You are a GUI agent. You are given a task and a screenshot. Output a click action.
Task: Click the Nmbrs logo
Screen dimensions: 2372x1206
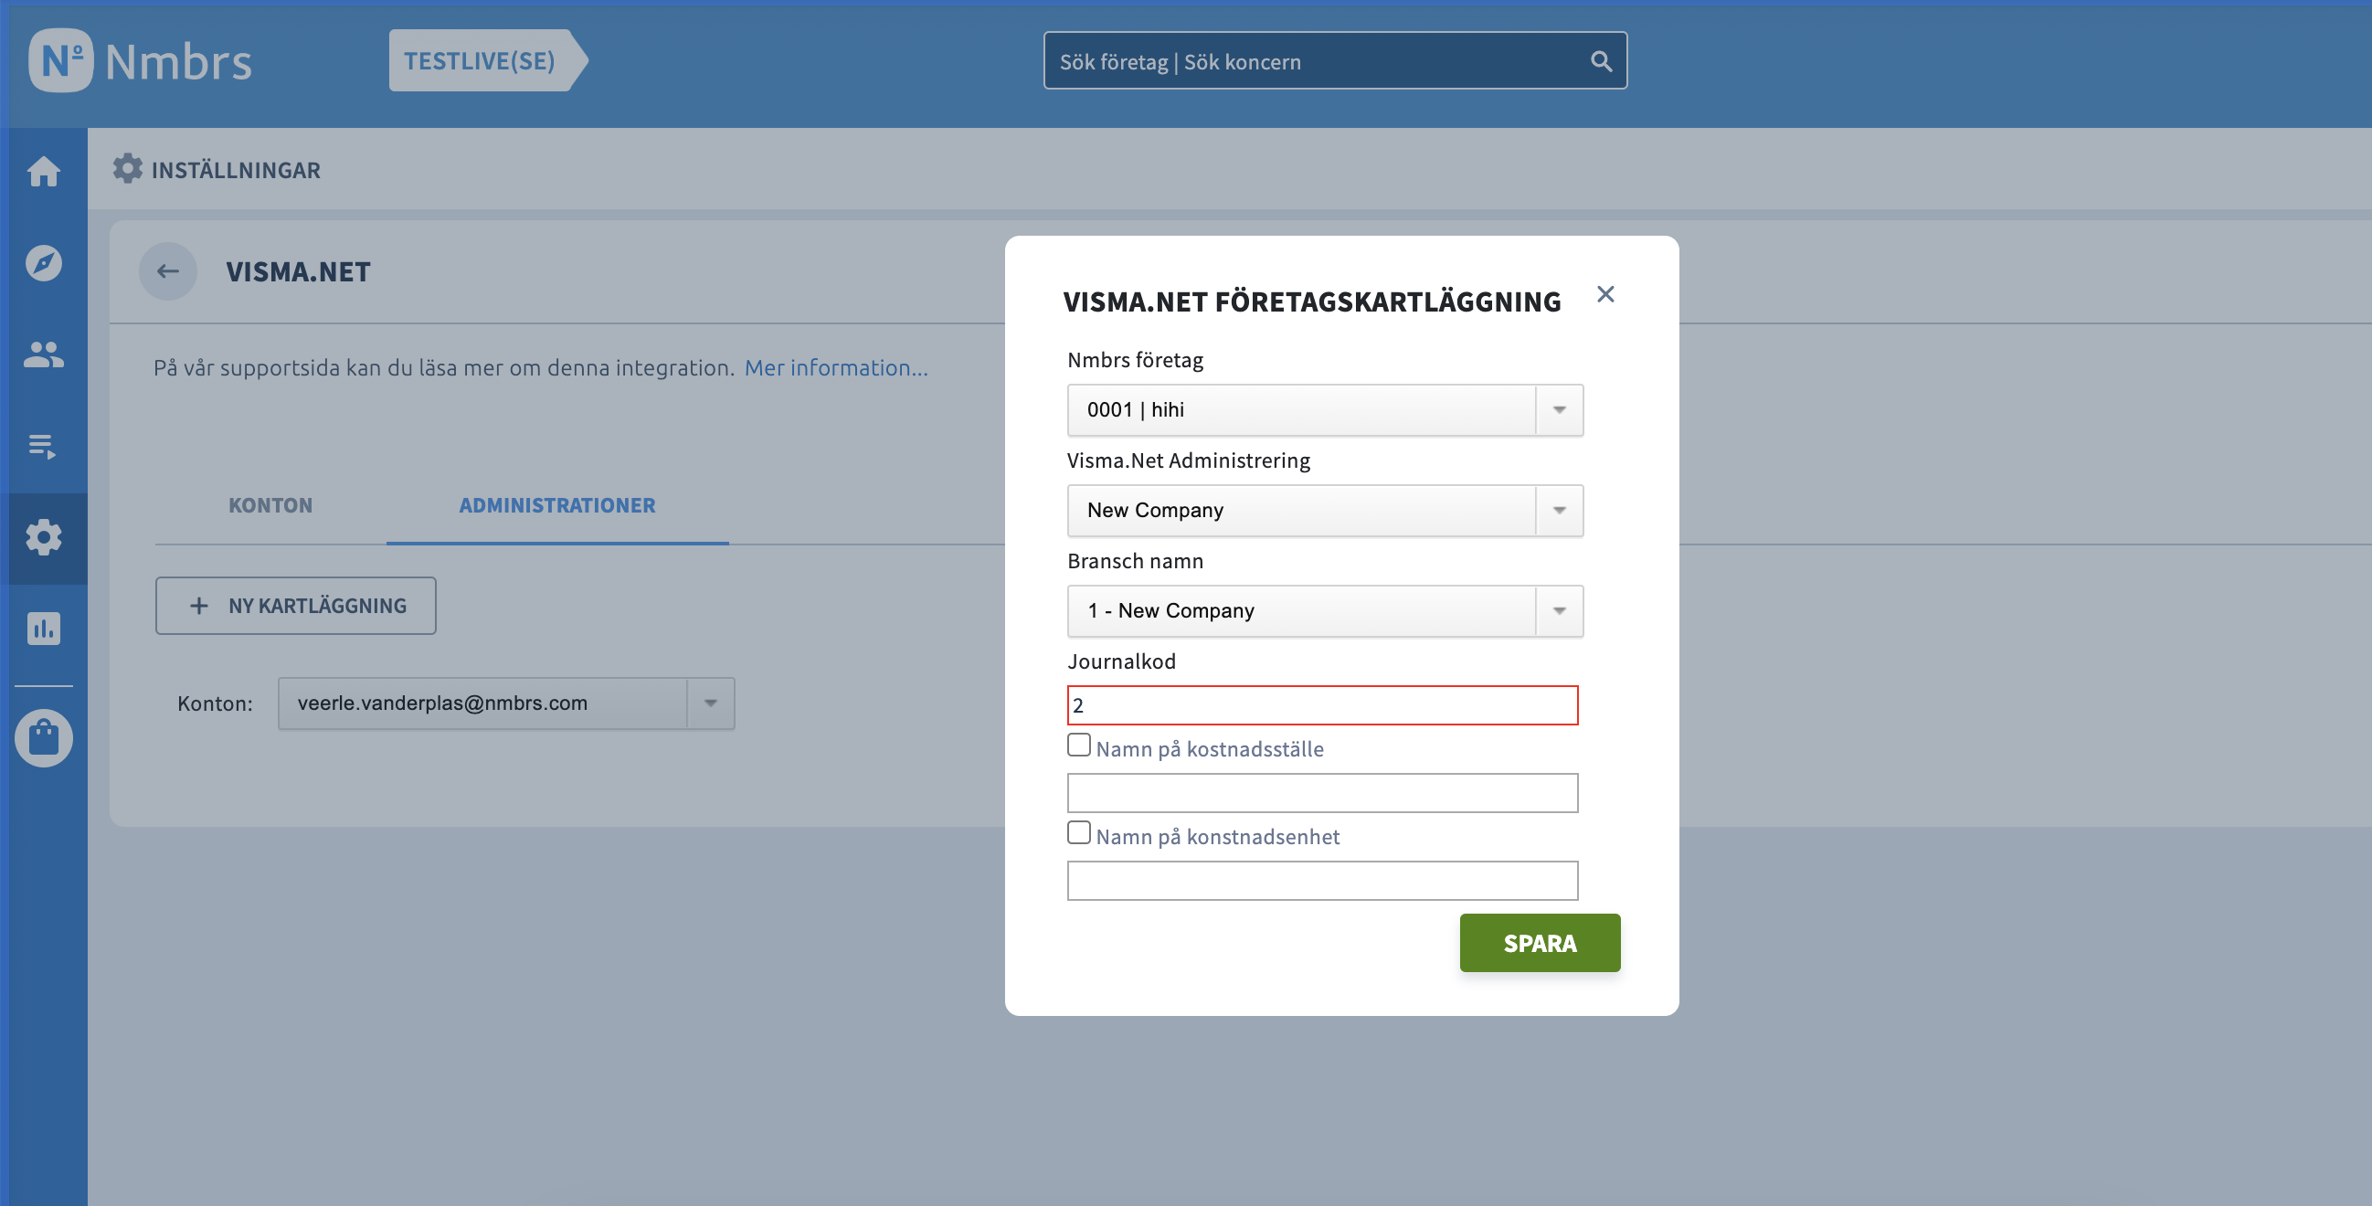(x=140, y=61)
